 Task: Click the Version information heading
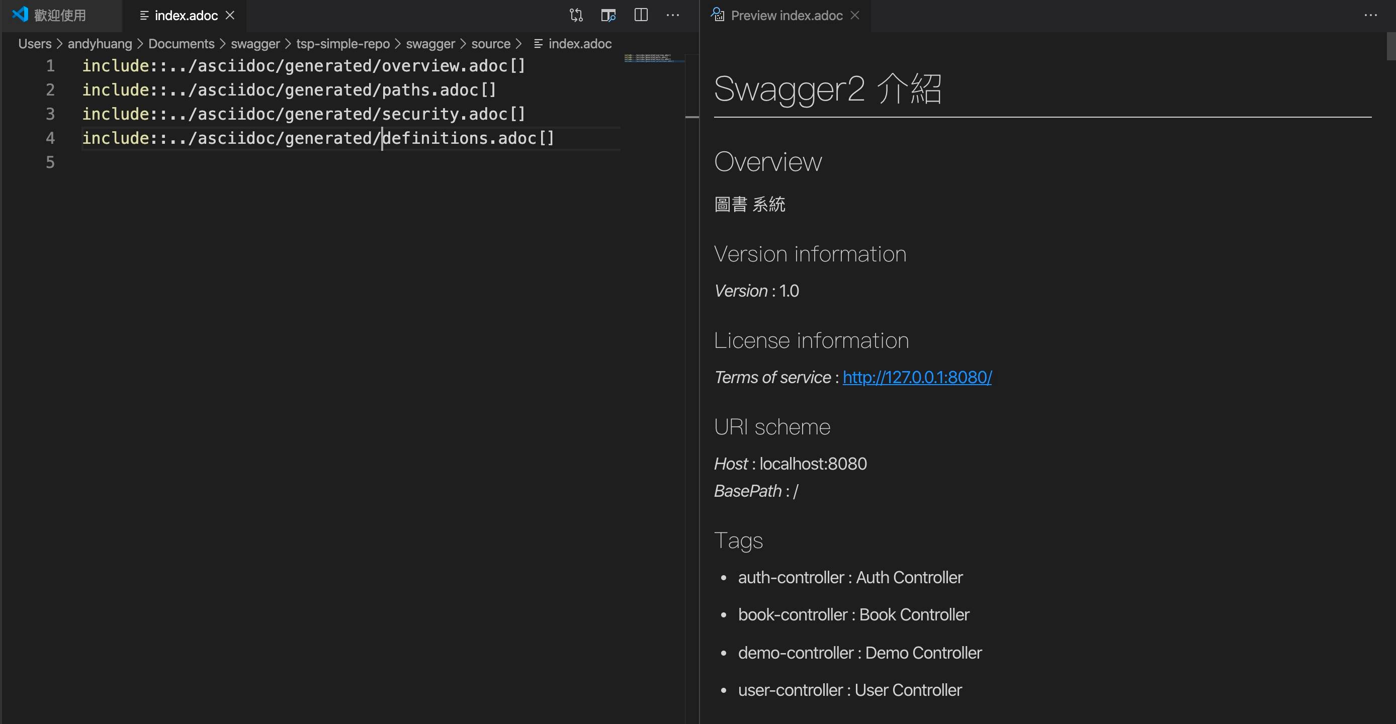pos(810,253)
